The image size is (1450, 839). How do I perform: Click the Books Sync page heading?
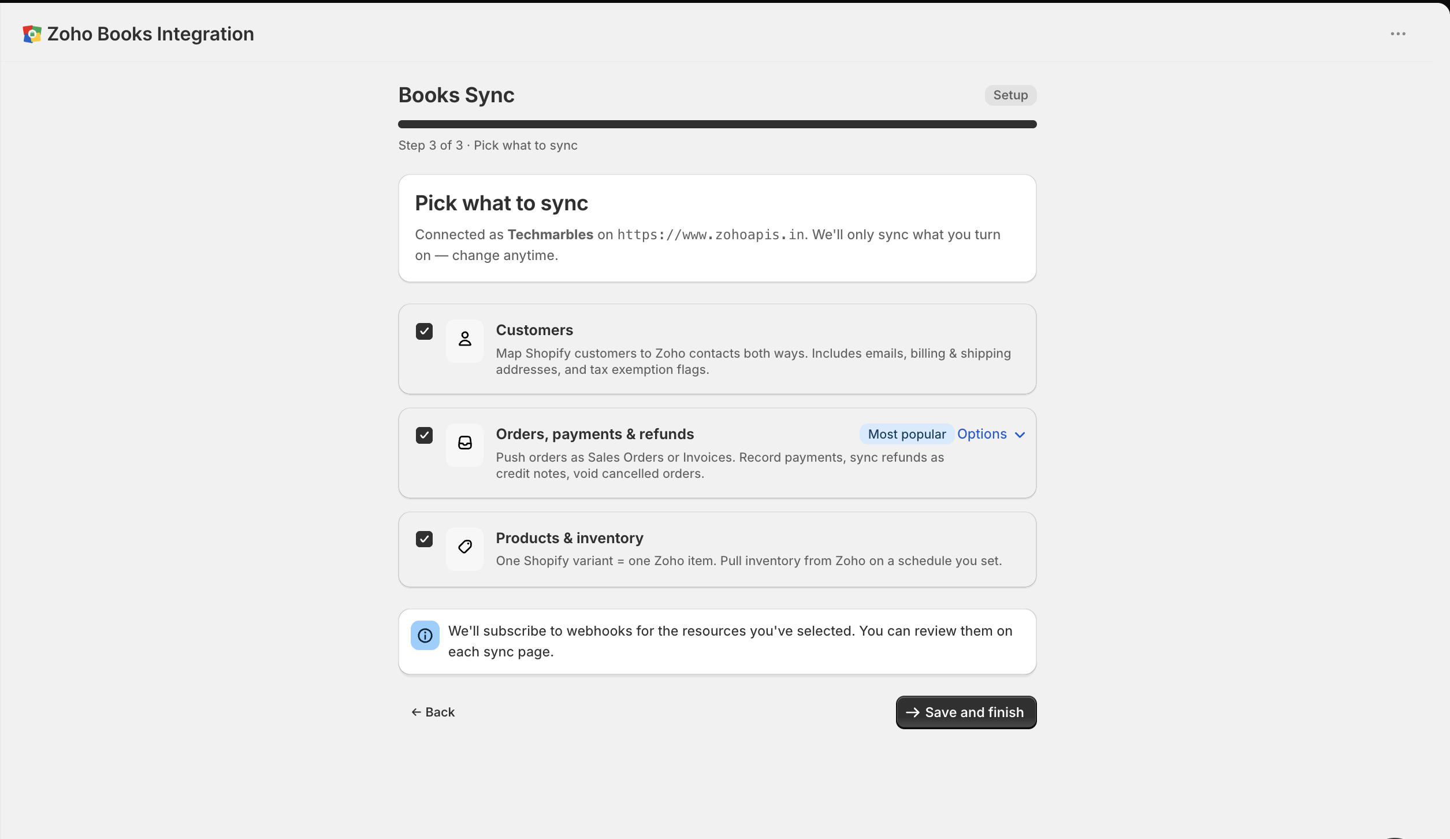coord(456,95)
